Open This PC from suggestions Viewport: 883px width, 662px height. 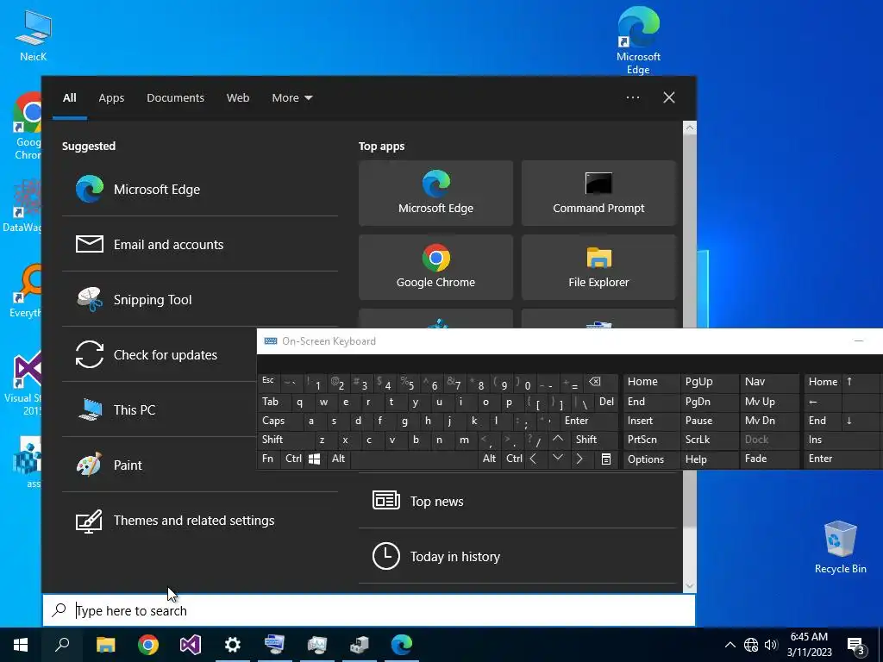click(159, 409)
